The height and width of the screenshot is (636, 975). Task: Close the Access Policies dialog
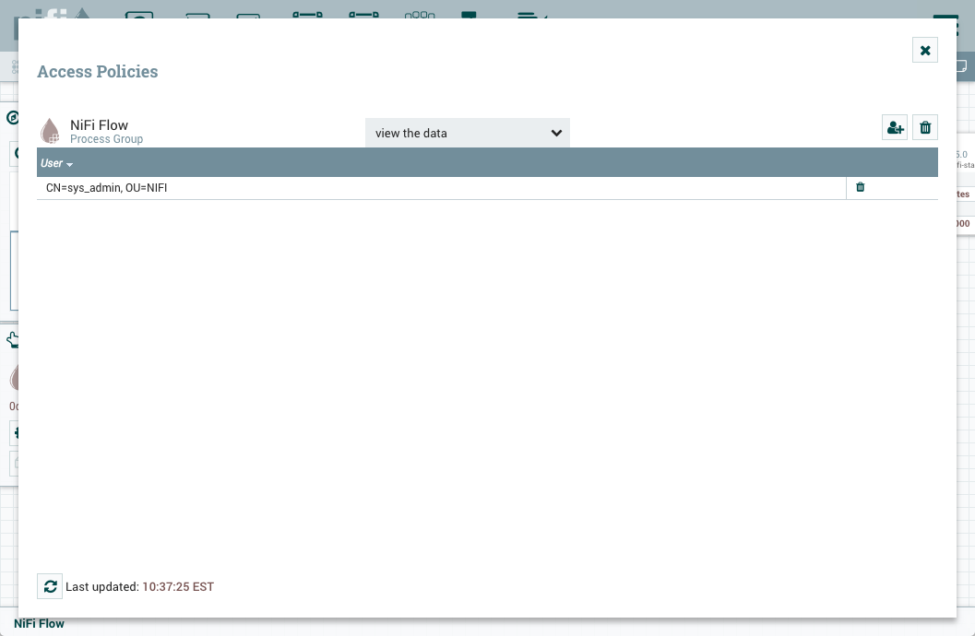(924, 50)
